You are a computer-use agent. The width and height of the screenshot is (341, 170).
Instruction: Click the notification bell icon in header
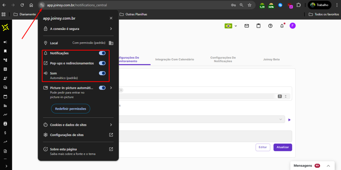click(x=282, y=26)
